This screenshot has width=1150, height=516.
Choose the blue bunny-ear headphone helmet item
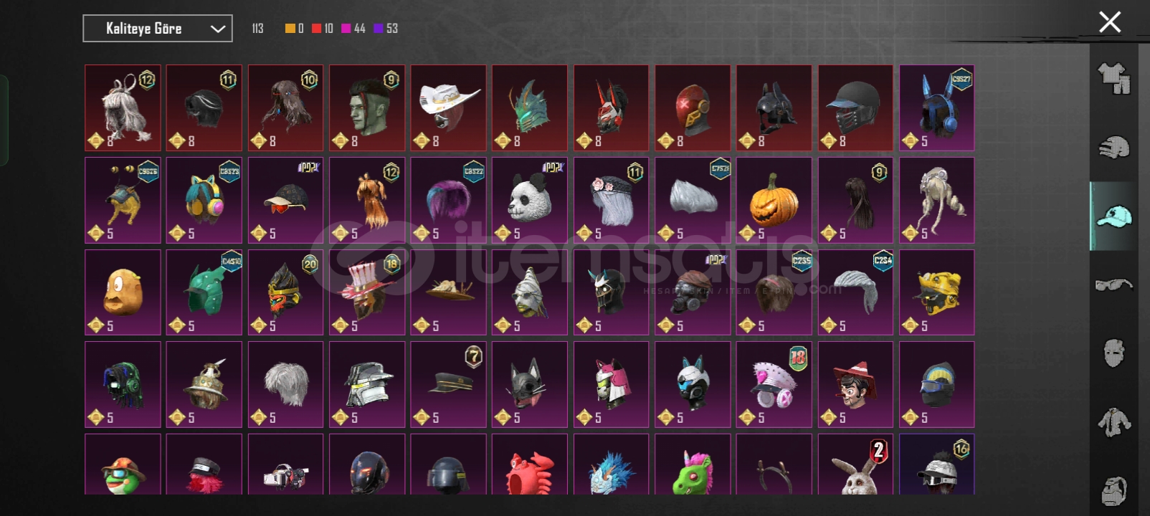tap(937, 108)
